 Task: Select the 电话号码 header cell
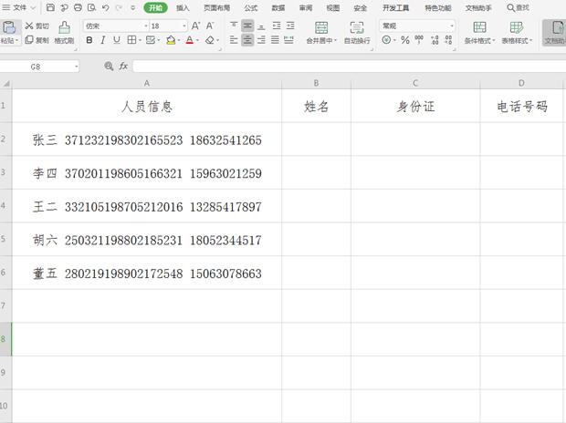(x=522, y=107)
